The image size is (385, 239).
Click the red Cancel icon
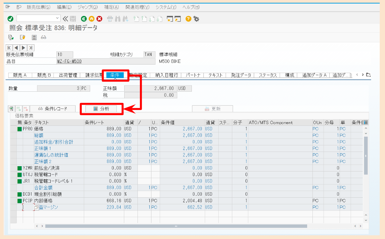(x=99, y=19)
